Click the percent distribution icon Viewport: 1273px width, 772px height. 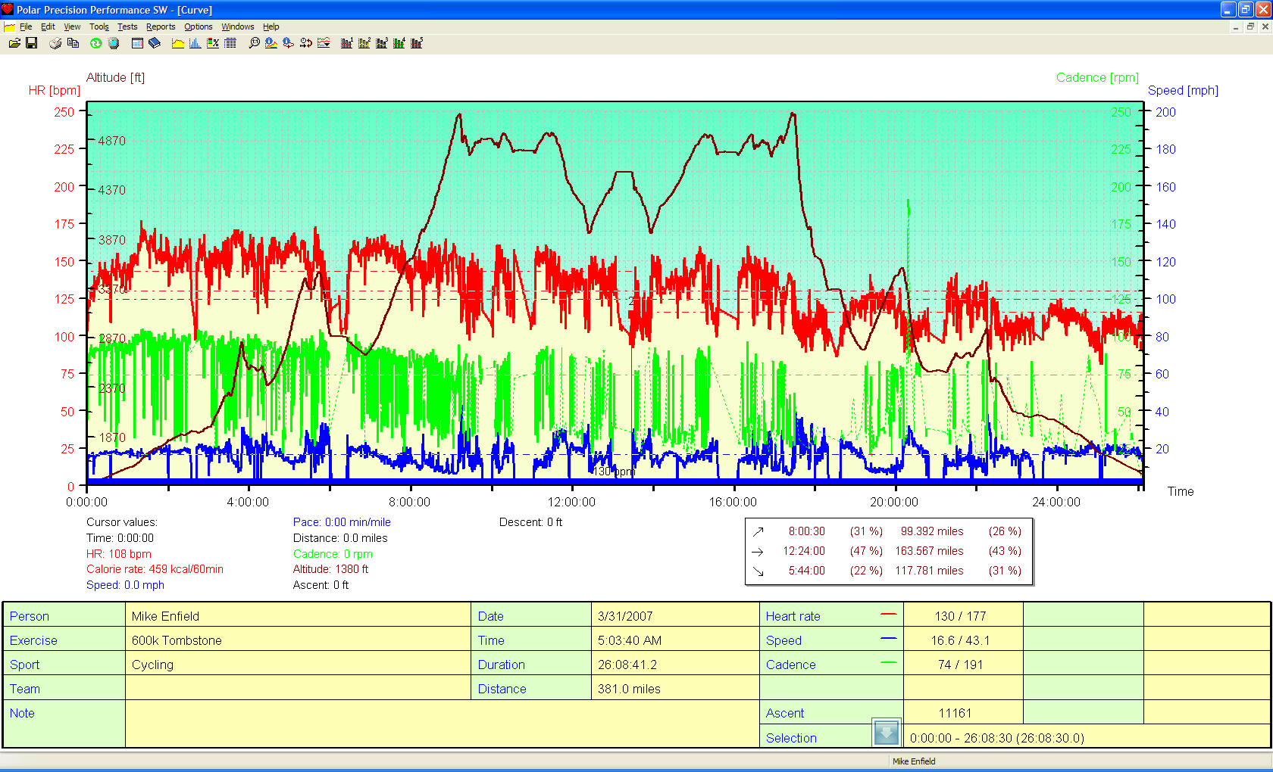coord(213,43)
